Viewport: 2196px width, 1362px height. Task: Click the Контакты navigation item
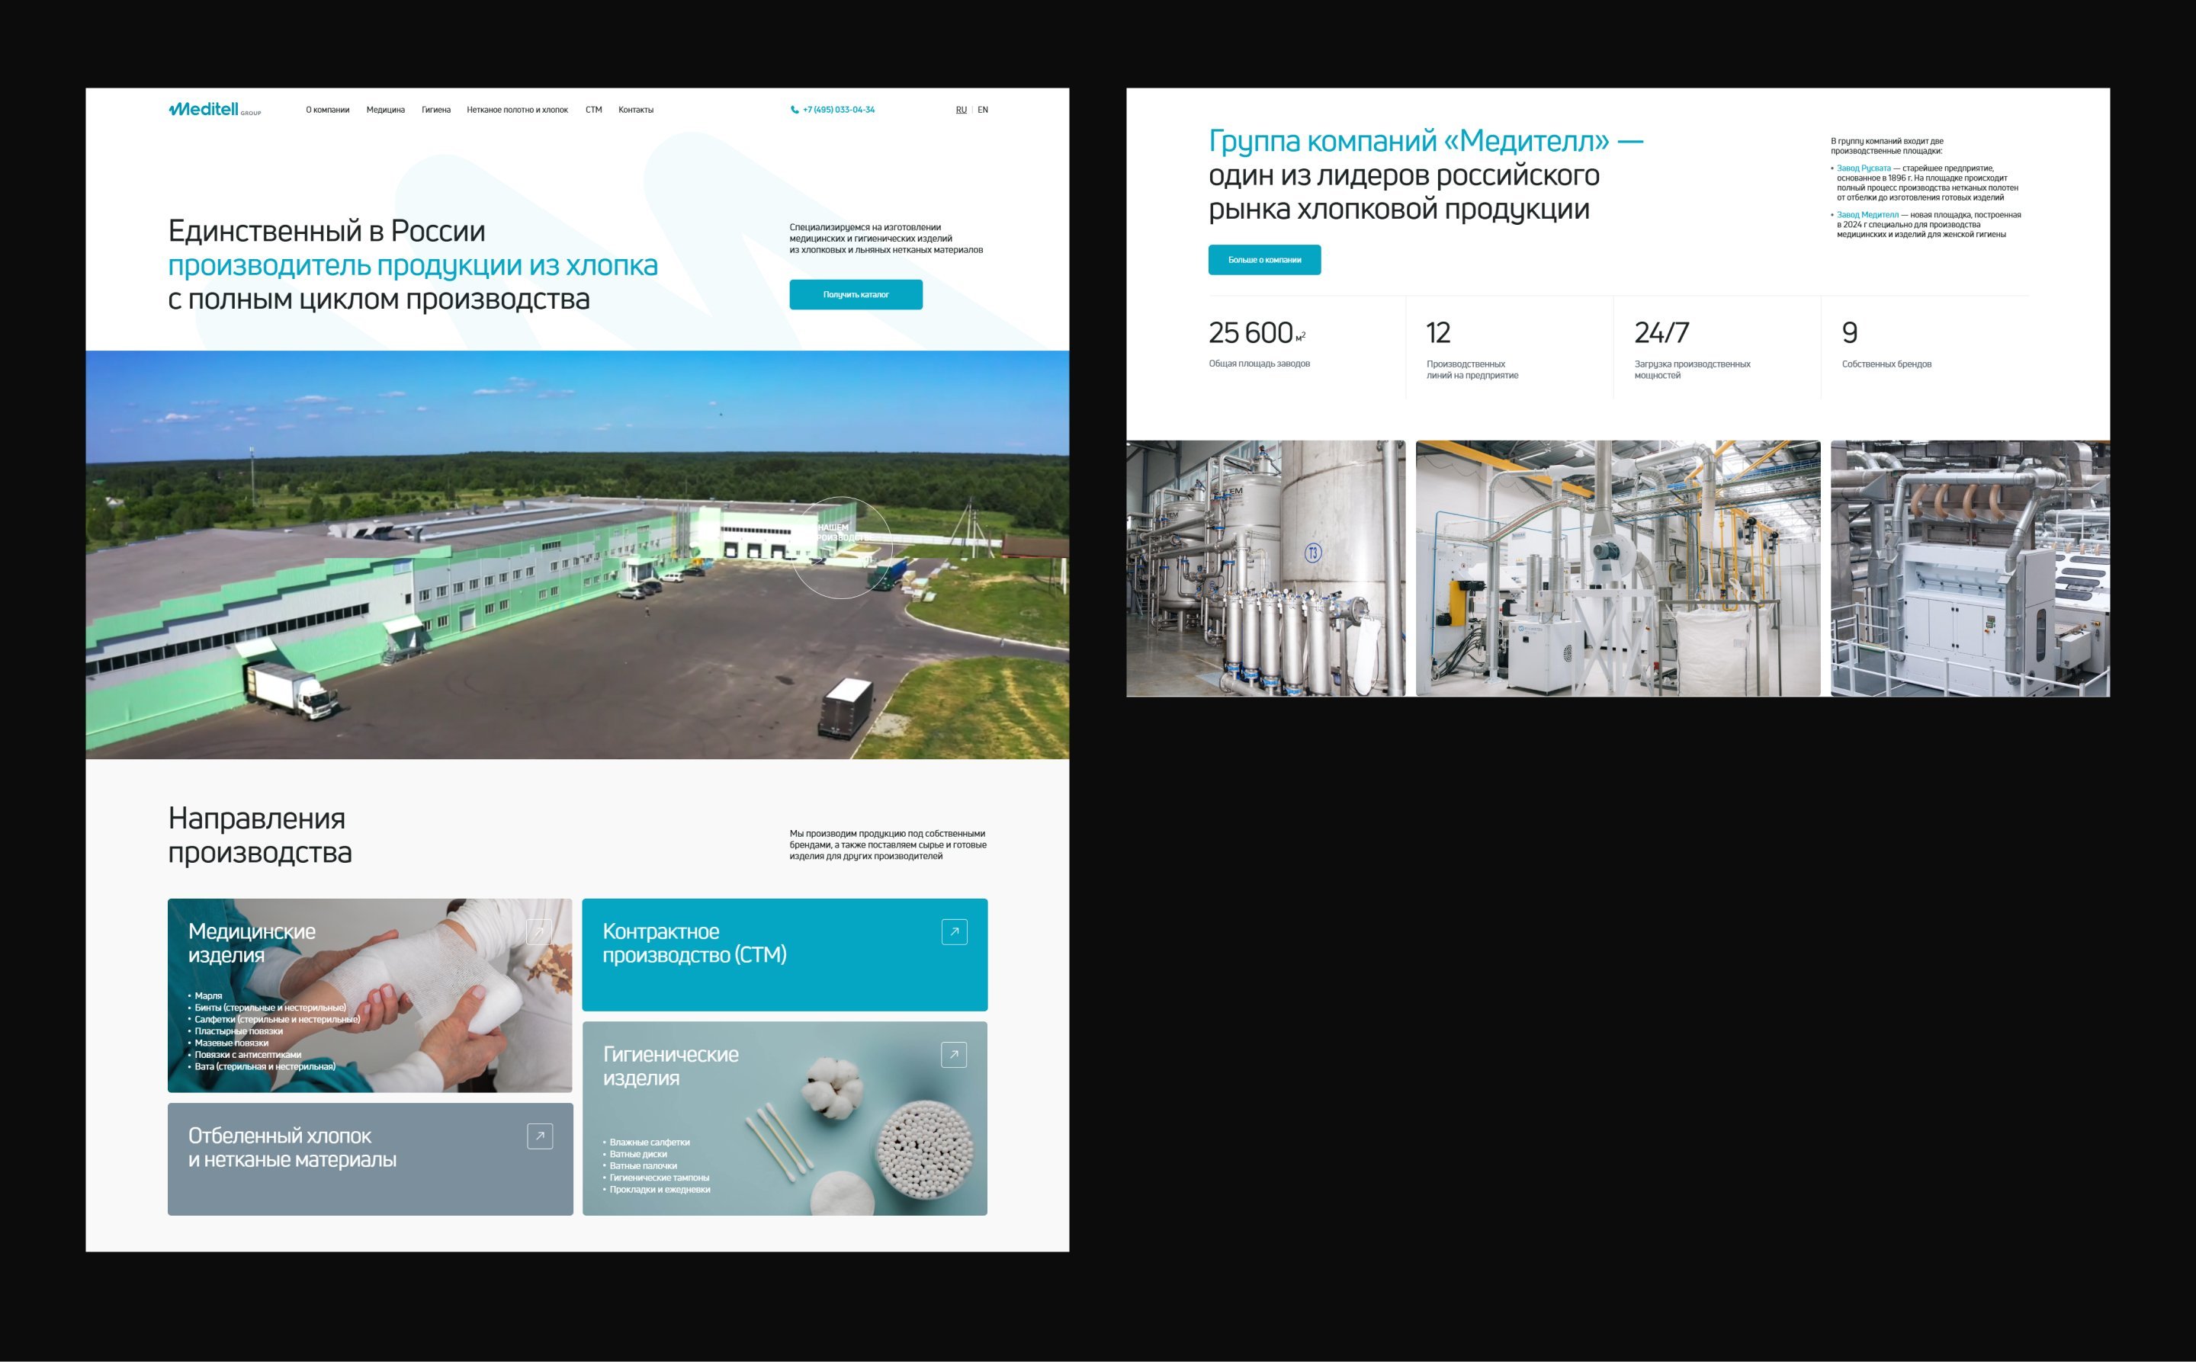tap(635, 110)
